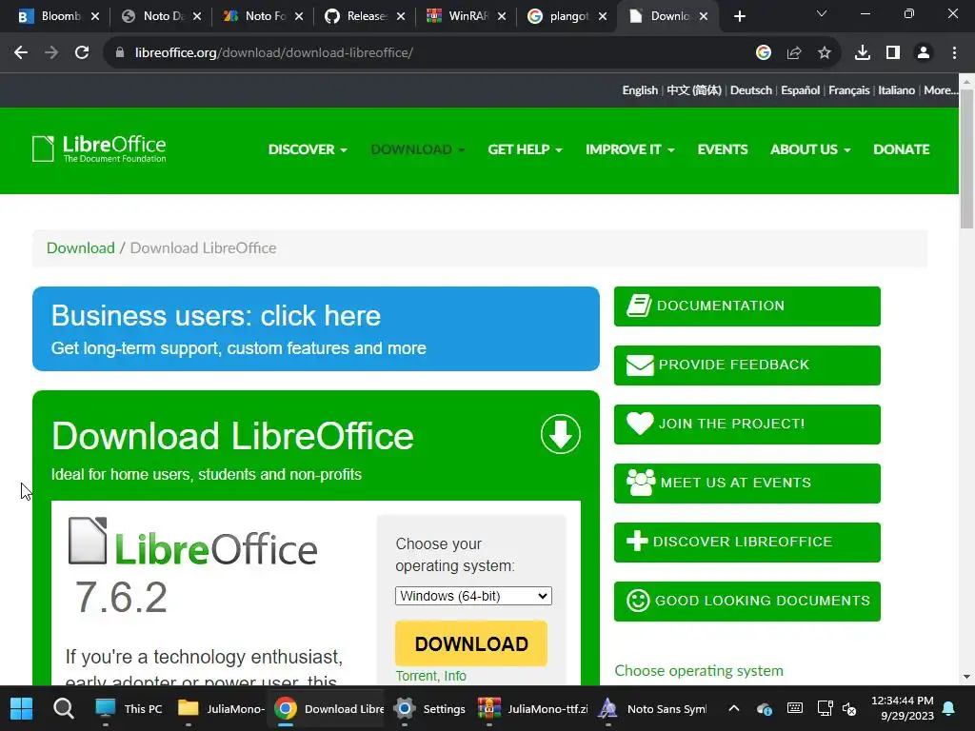Image resolution: width=975 pixels, height=731 pixels.
Task: Switch to the Noto Fo tab
Action: (x=259, y=17)
